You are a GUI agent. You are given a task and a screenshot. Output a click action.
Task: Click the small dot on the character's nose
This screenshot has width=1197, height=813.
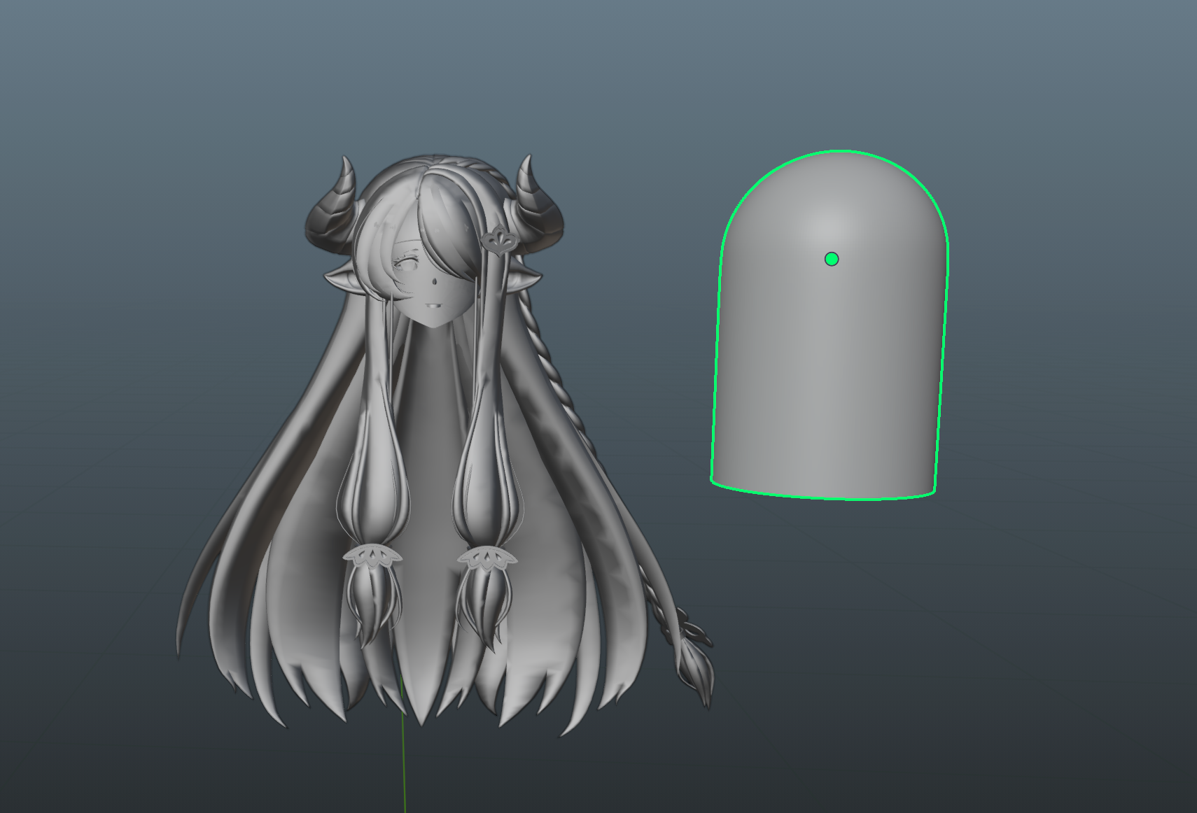pos(437,283)
